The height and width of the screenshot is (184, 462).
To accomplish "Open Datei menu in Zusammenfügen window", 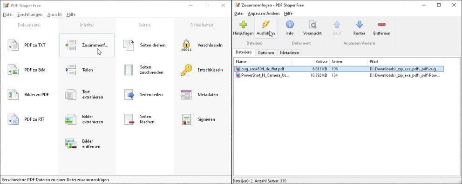I will pos(238,13).
